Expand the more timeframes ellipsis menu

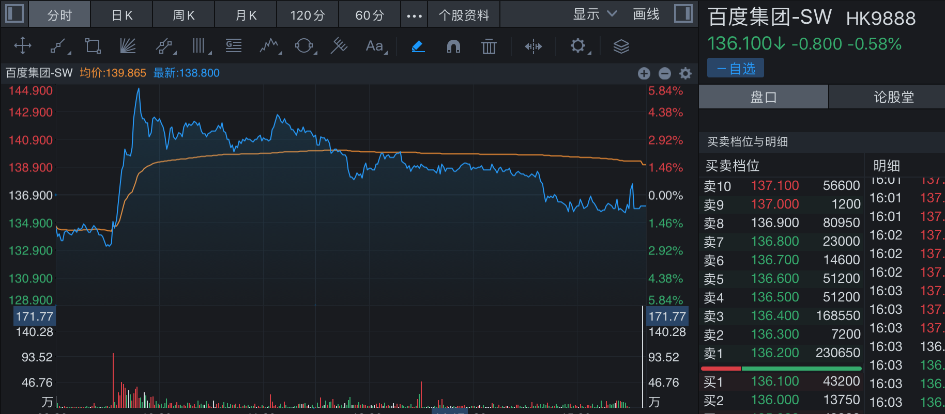[x=414, y=15]
